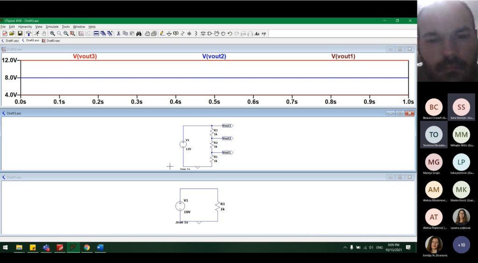
Task: Open Word from the taskbar
Action: coord(100,248)
